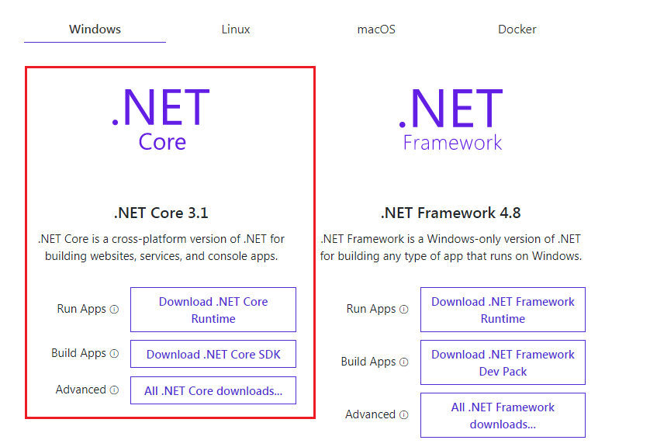Click the info icon beside .NET Core Run Apps
650x447 pixels.
[x=115, y=309]
